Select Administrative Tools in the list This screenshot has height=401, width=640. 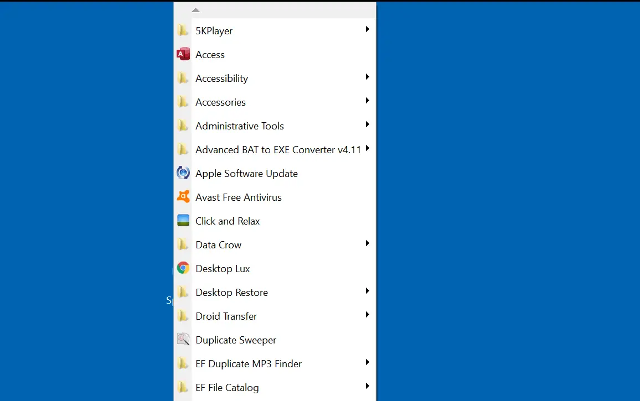click(275, 126)
